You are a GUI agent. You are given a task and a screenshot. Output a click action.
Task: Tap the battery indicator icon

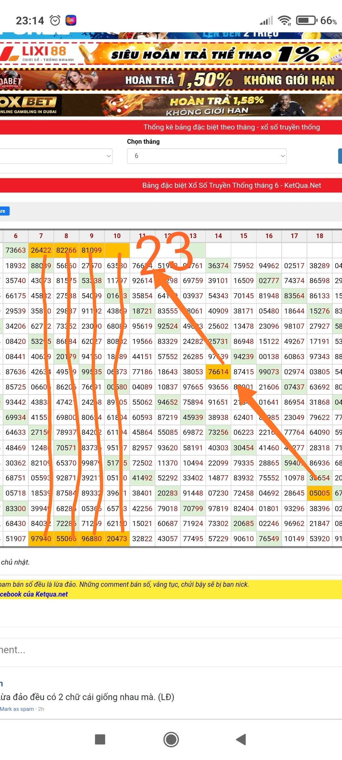click(x=306, y=21)
